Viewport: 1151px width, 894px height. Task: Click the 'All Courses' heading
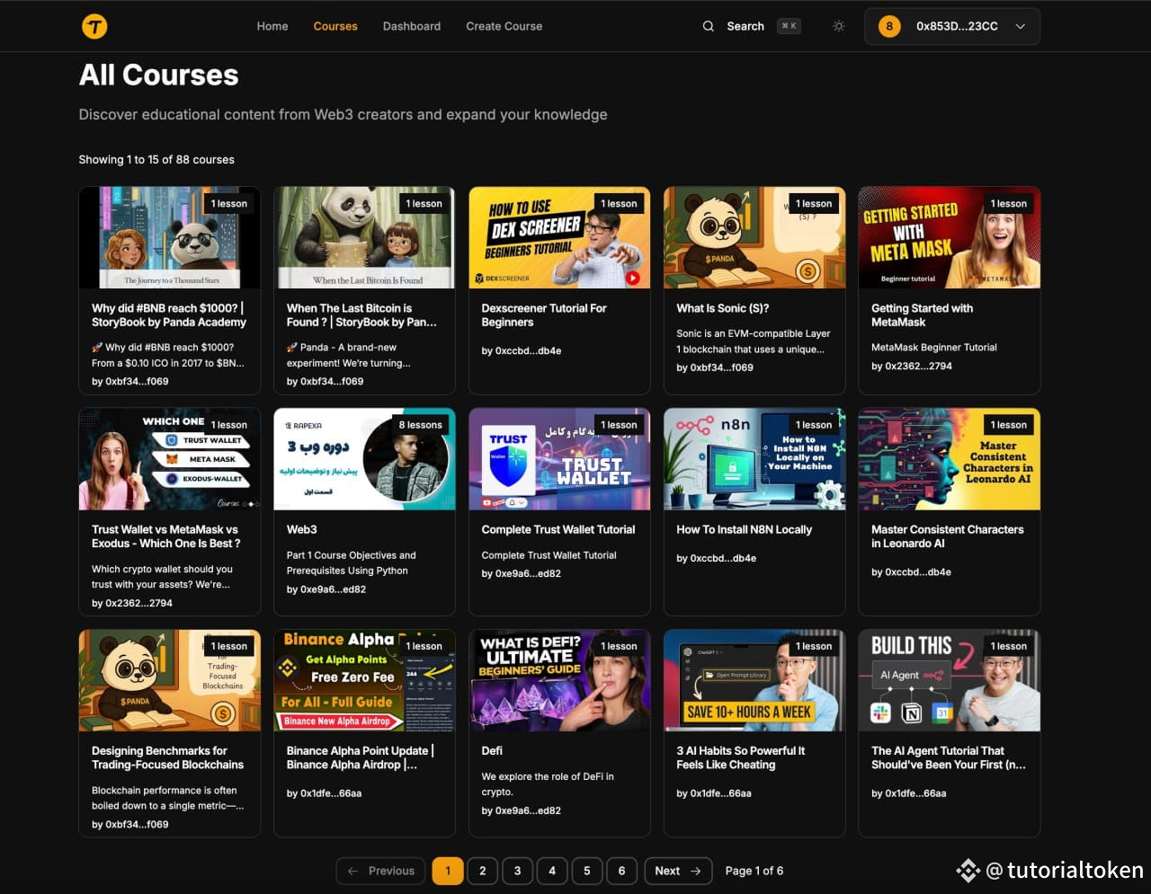pos(159,75)
